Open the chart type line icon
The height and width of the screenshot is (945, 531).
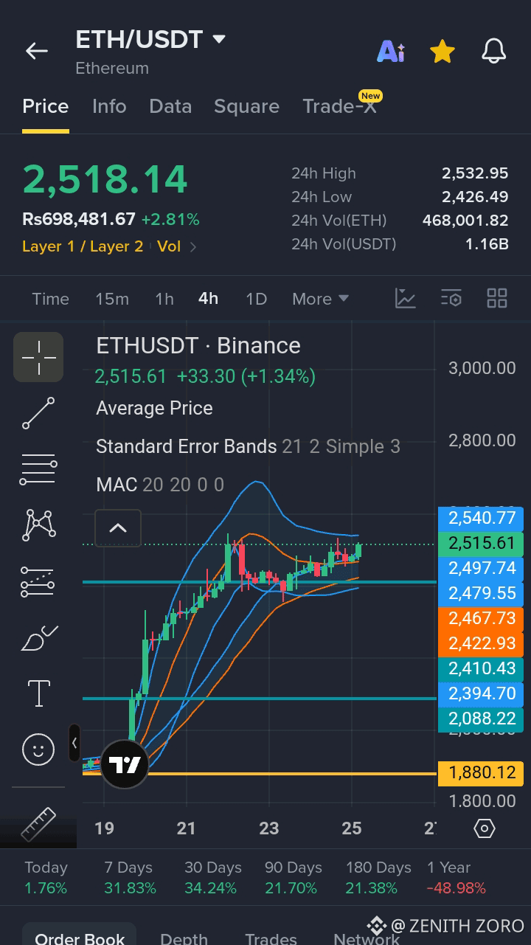coord(406,298)
